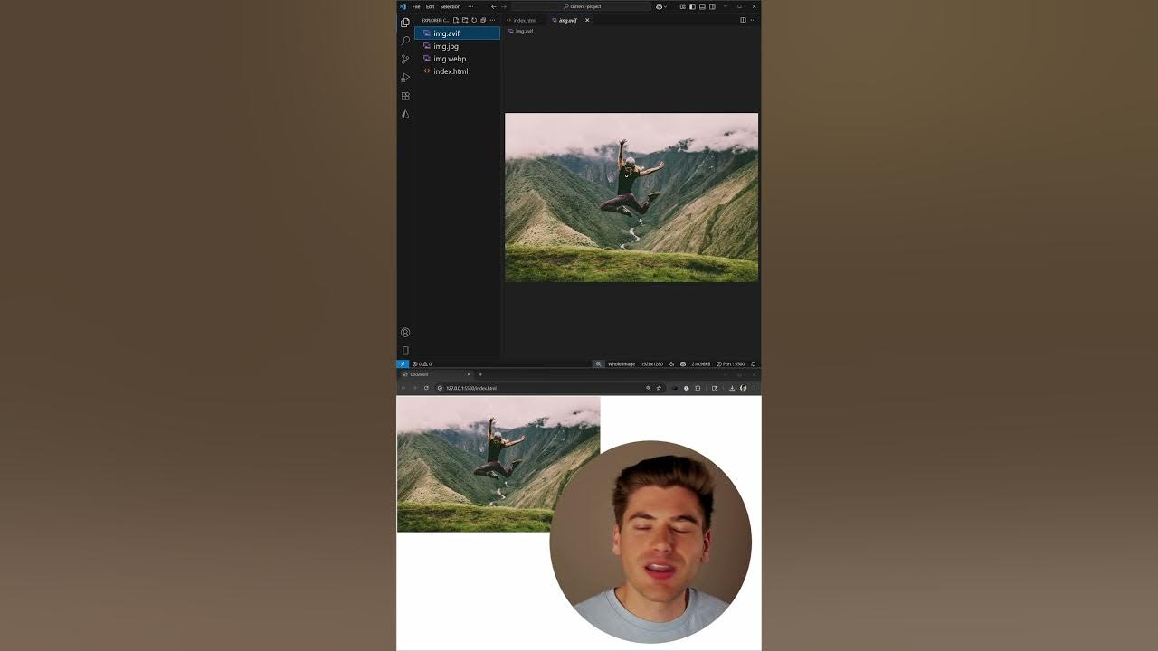Open the Extensions view
Image resolution: width=1158 pixels, height=651 pixels.
(x=405, y=96)
